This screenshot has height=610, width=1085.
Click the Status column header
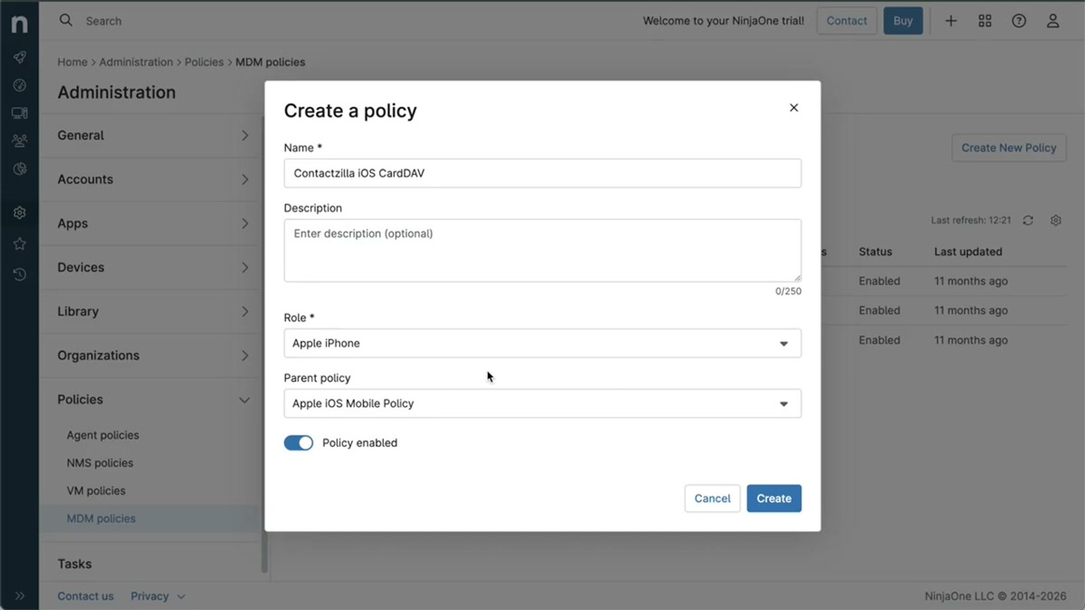point(875,251)
